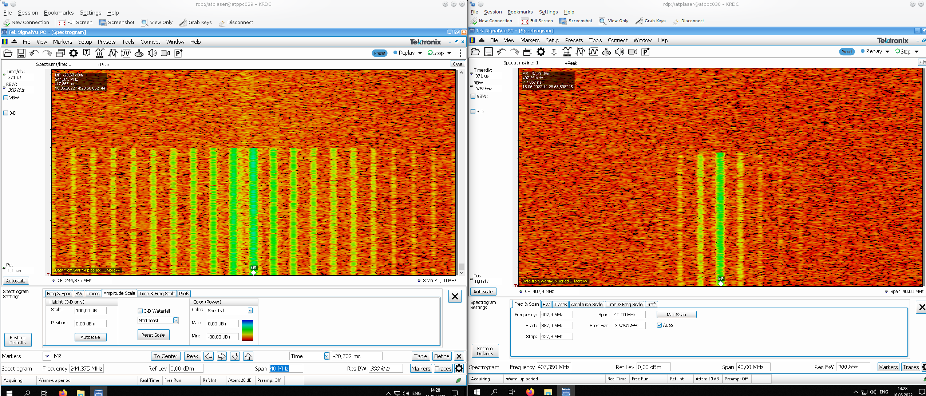Open Bookmarks menu in left KRDC window

click(x=59, y=13)
